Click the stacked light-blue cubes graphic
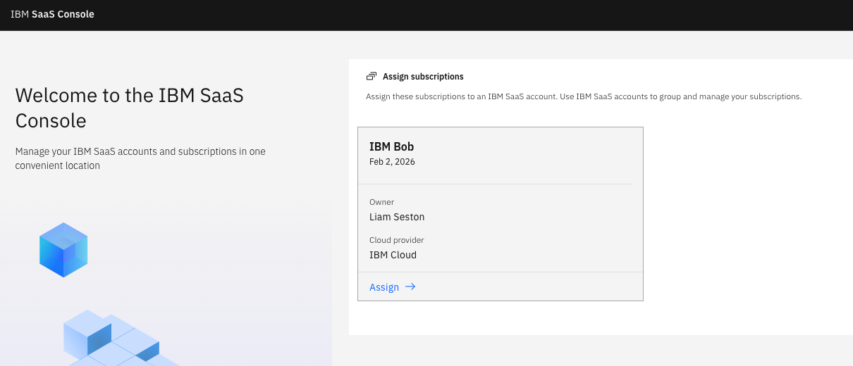 (113, 338)
